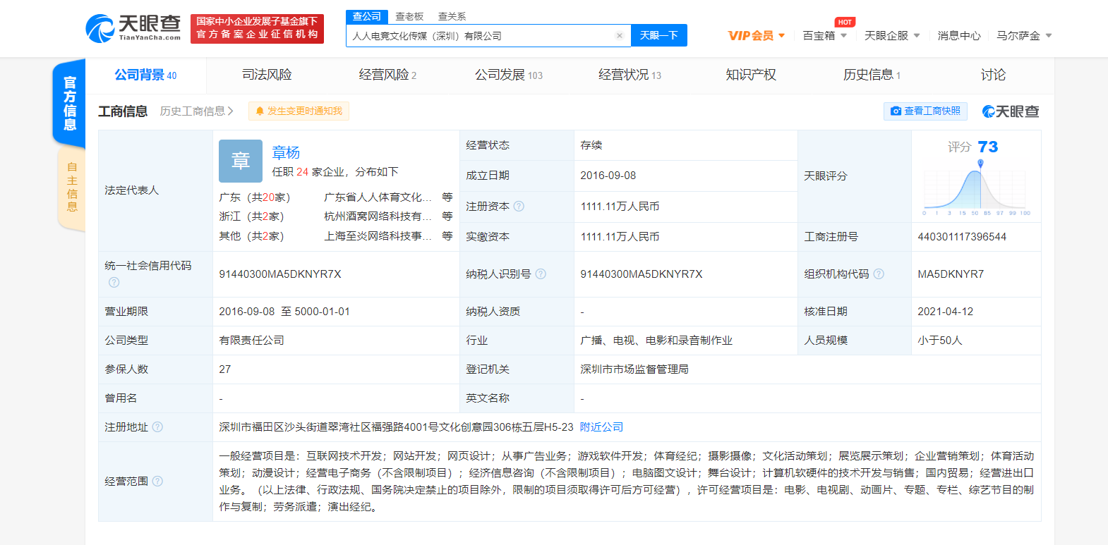This screenshot has height=545, width=1108.
Task: Open the 知识产权 tab
Action: point(751,75)
